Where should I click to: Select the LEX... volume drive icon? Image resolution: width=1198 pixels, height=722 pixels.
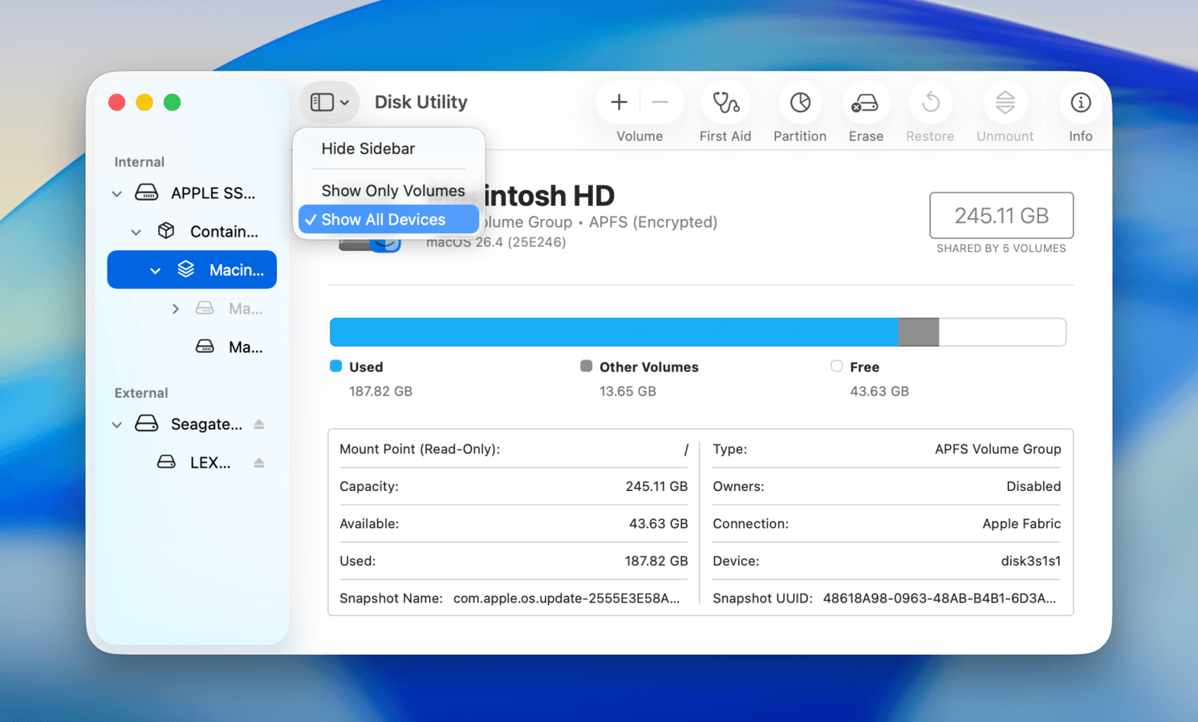pos(166,462)
